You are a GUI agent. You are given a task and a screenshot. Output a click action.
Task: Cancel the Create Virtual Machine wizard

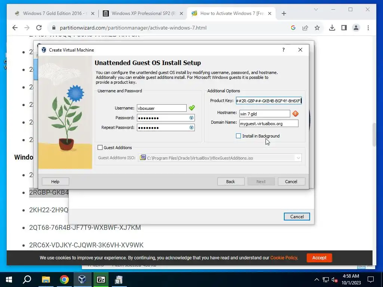pyautogui.click(x=291, y=182)
